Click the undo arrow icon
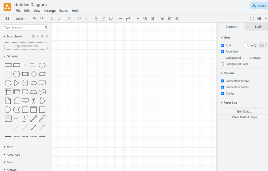The width and height of the screenshot is (268, 171). coord(52,19)
